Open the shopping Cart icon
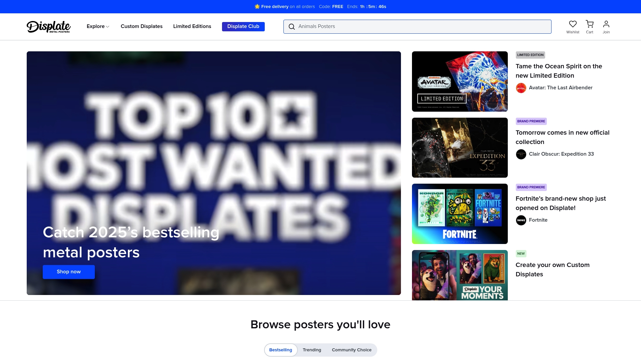The width and height of the screenshot is (641, 360). point(590,24)
